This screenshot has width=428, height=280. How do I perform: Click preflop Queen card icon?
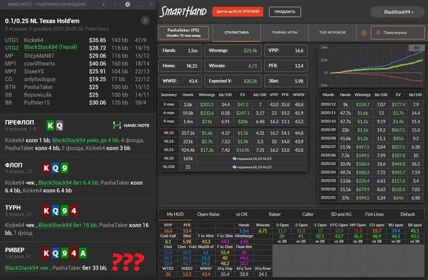tap(59, 126)
